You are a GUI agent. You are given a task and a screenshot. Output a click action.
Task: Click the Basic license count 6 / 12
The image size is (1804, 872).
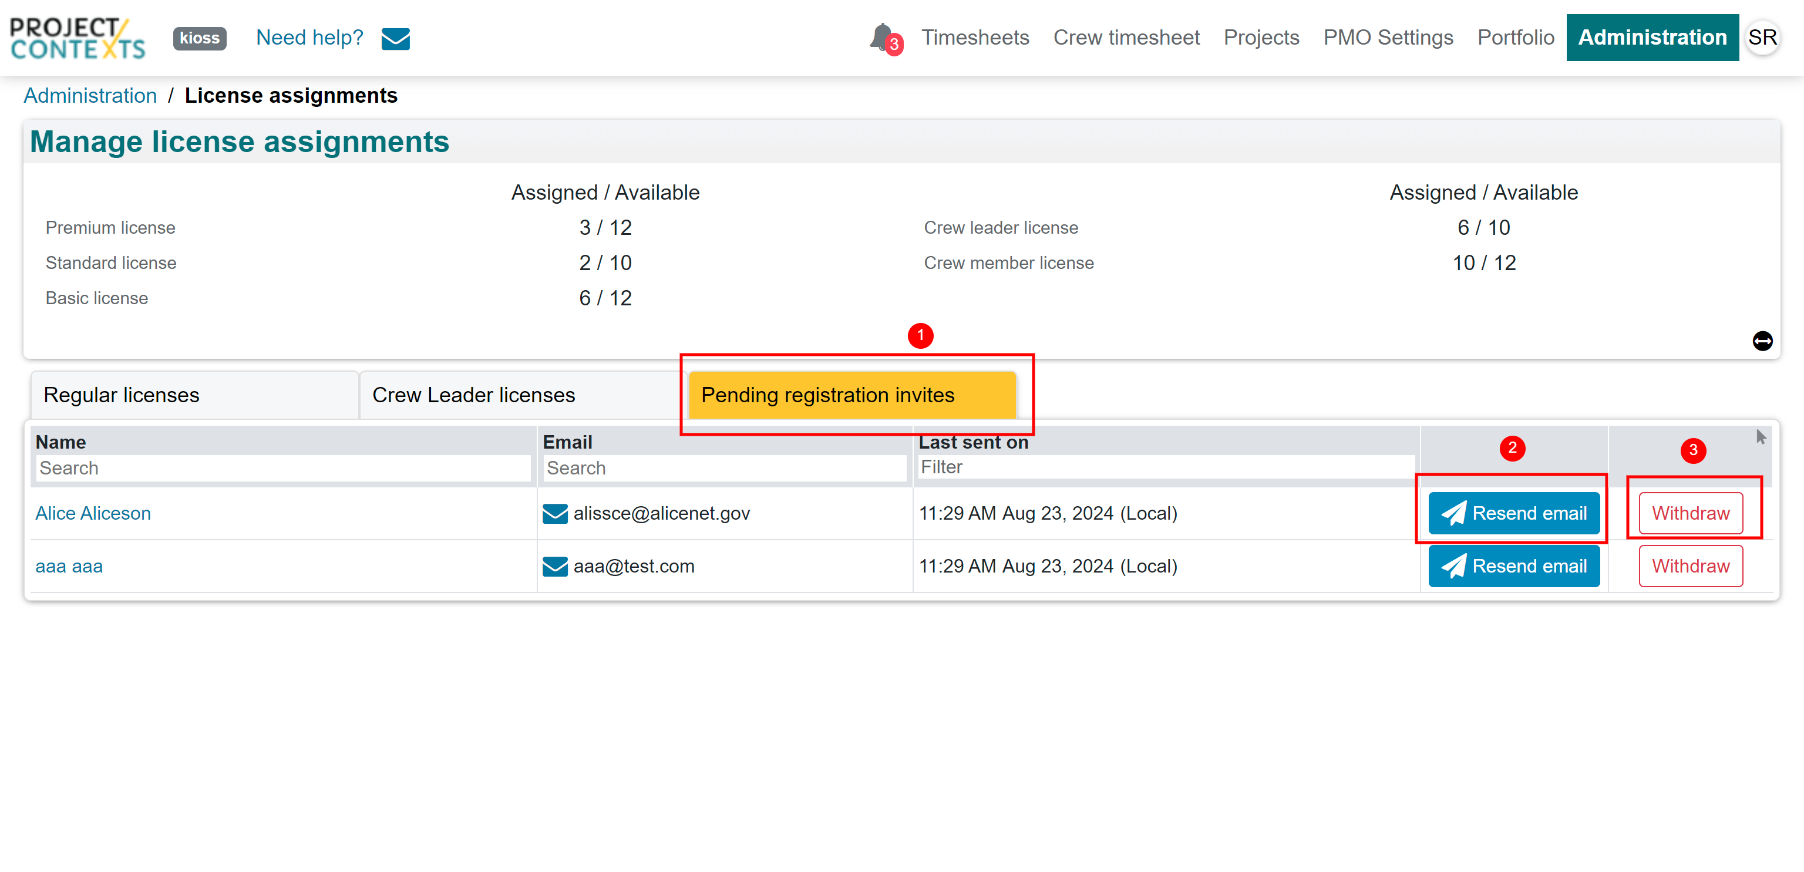[605, 298]
